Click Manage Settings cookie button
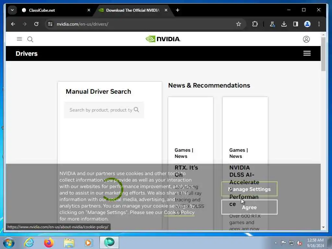The image size is (332, 249). click(x=249, y=189)
